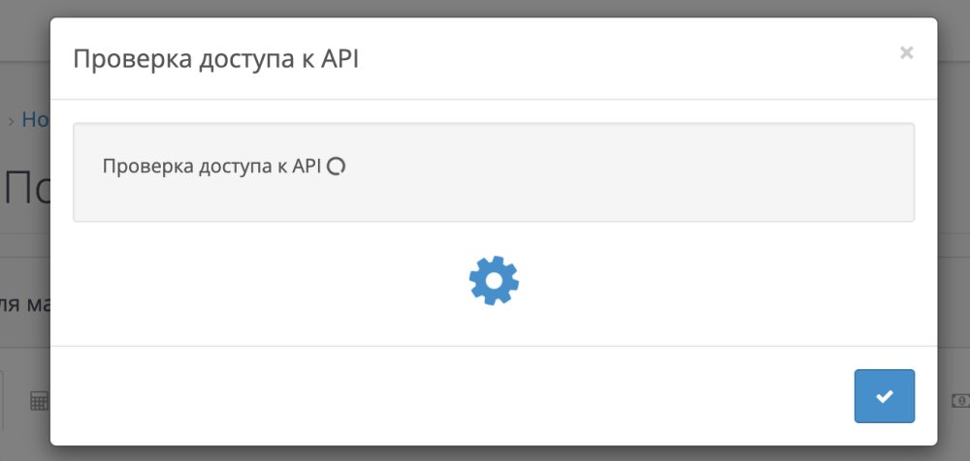Click the dialog footer area left of checkmark
970x461 pixels.
tap(436, 396)
